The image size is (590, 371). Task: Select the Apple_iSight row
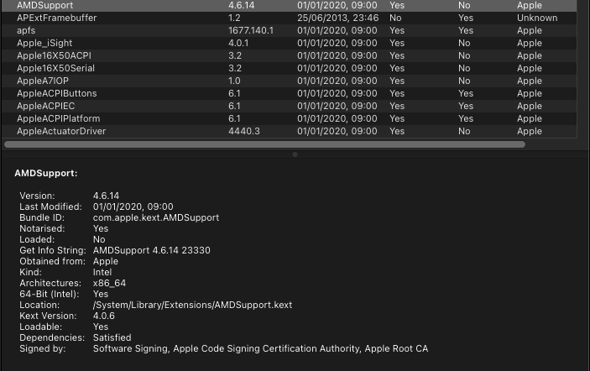[289, 43]
